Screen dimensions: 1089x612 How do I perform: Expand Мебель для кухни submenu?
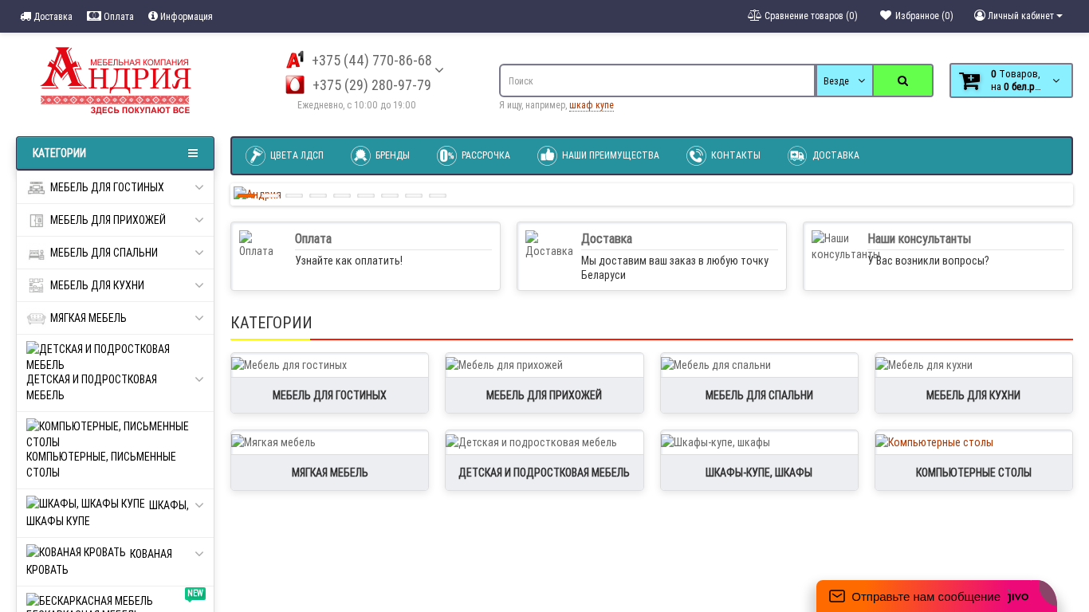click(x=199, y=285)
